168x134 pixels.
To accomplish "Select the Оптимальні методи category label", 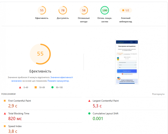I will 84,20.
